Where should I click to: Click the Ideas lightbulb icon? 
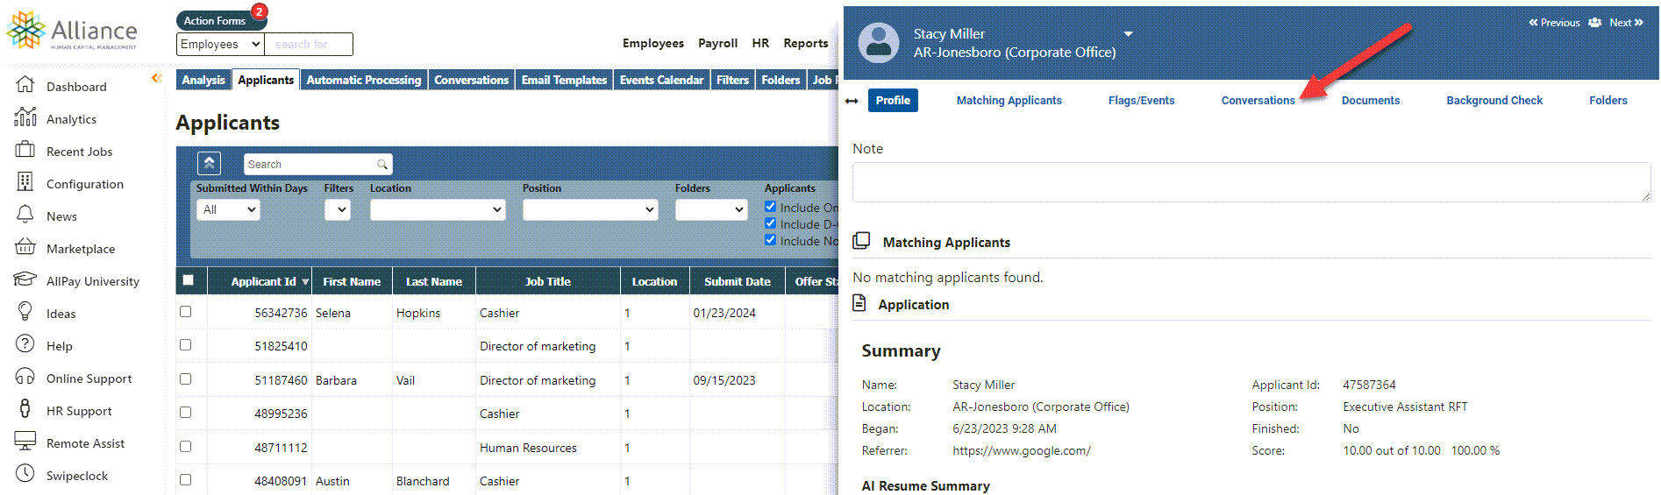point(25,312)
